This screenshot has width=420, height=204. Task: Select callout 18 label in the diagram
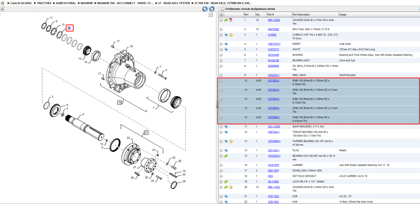(131, 46)
